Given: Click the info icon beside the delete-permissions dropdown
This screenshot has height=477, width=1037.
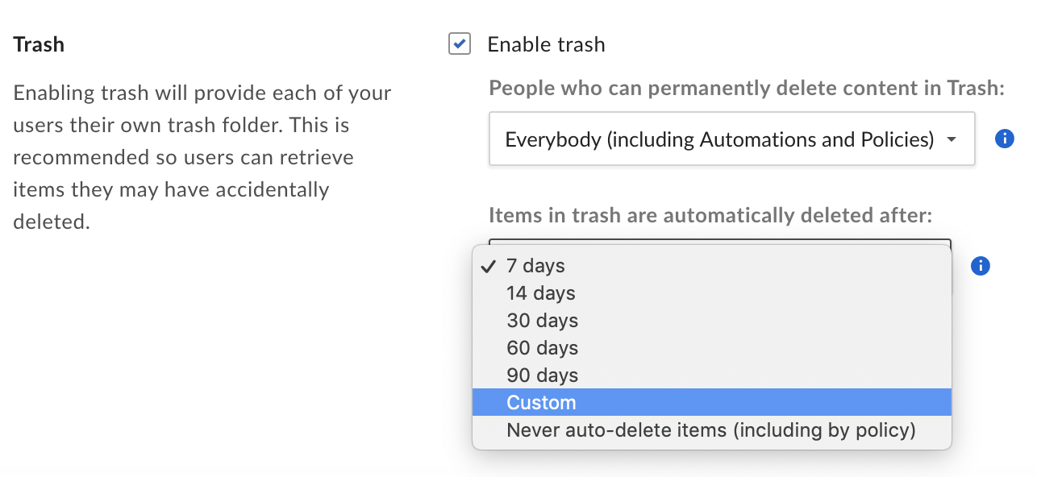Looking at the screenshot, I should pos(1004,139).
